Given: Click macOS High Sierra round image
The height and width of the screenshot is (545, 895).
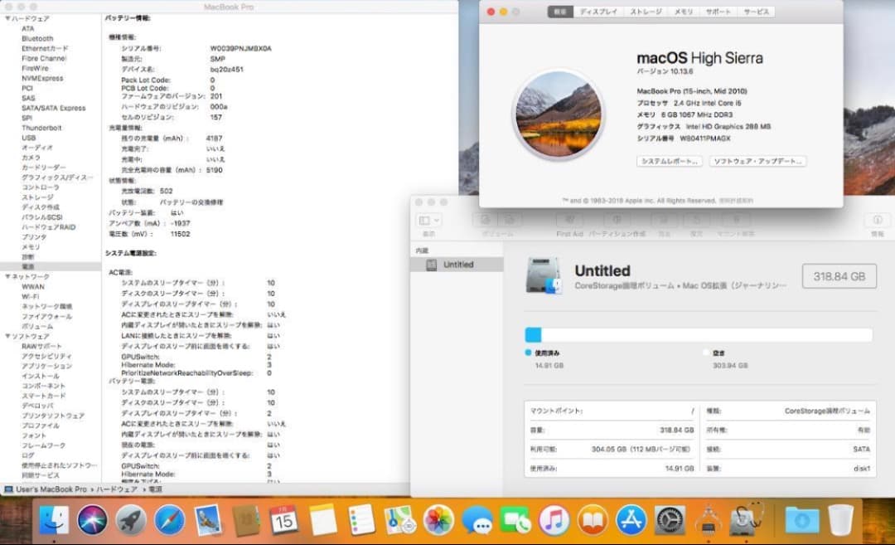Looking at the screenshot, I should tap(559, 114).
